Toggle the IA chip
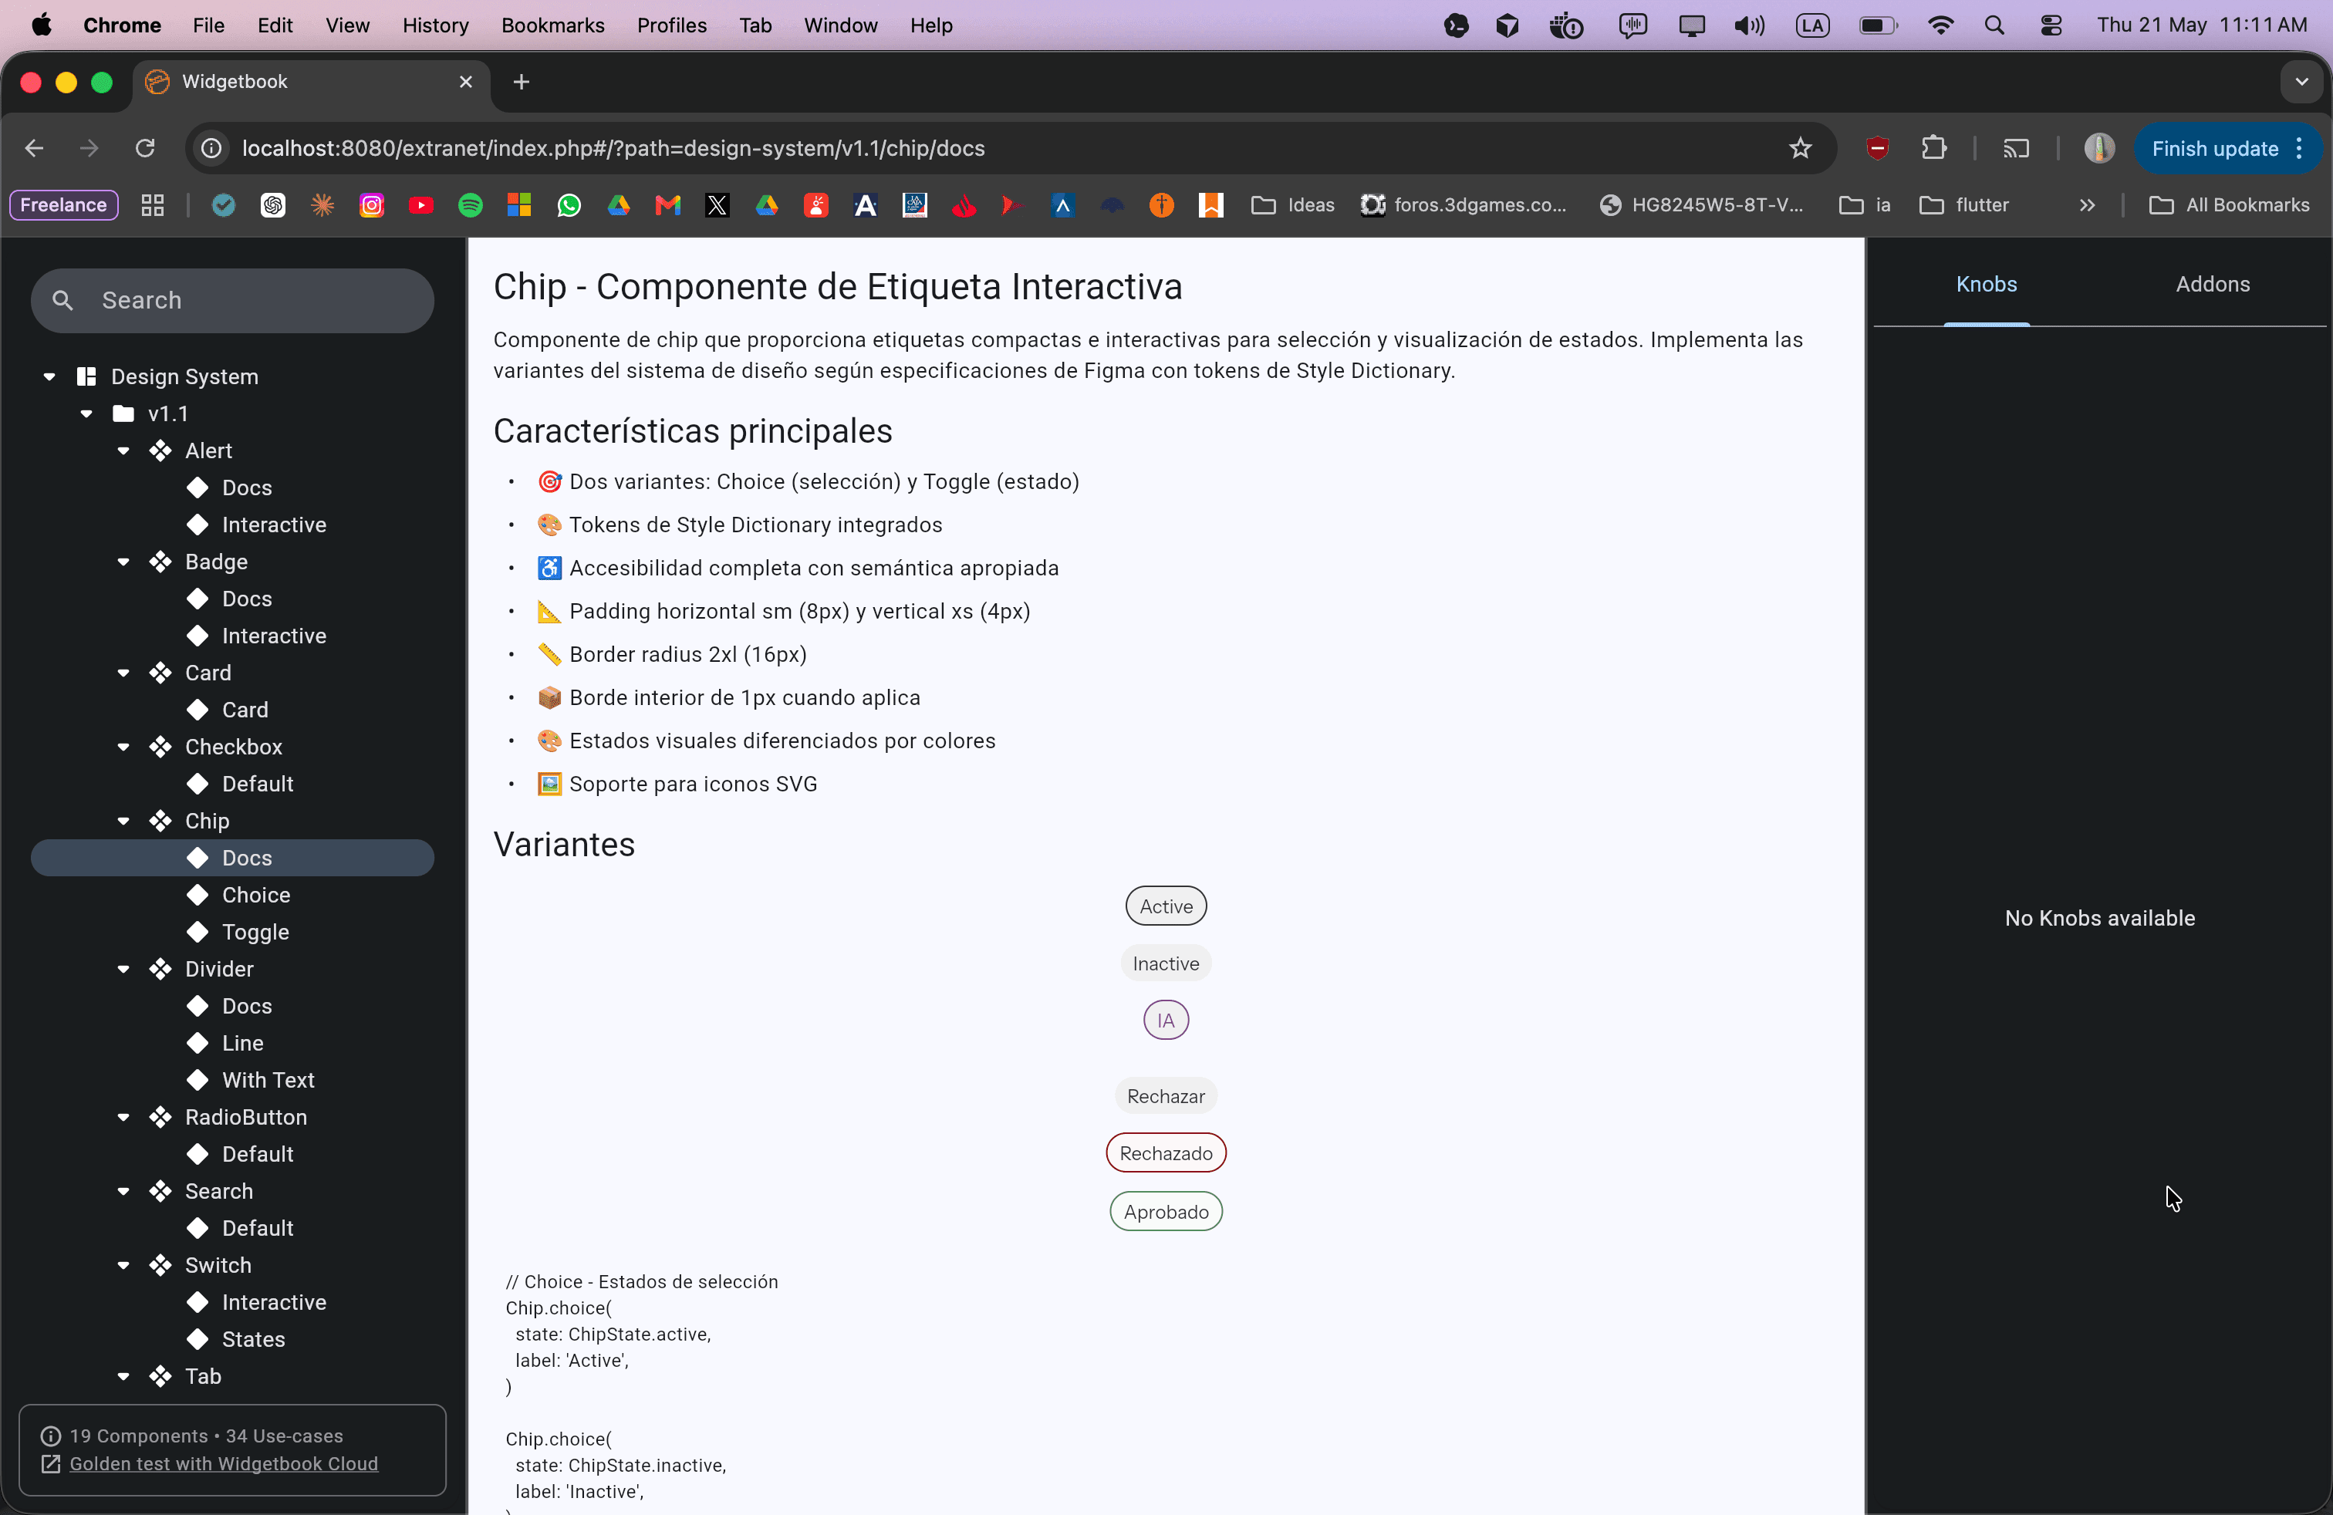This screenshot has height=1515, width=2333. (1166, 1020)
